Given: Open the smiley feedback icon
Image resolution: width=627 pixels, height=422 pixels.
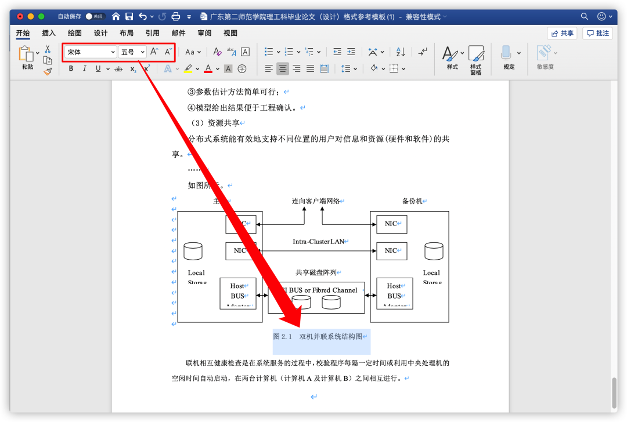Looking at the screenshot, I should point(601,16).
